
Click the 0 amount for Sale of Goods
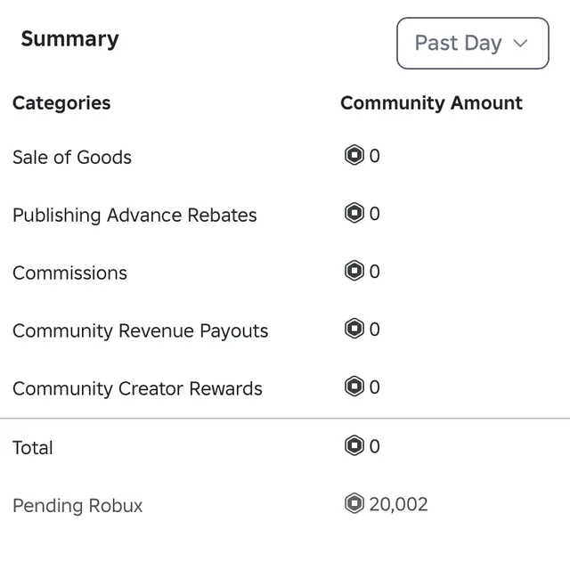tap(375, 156)
